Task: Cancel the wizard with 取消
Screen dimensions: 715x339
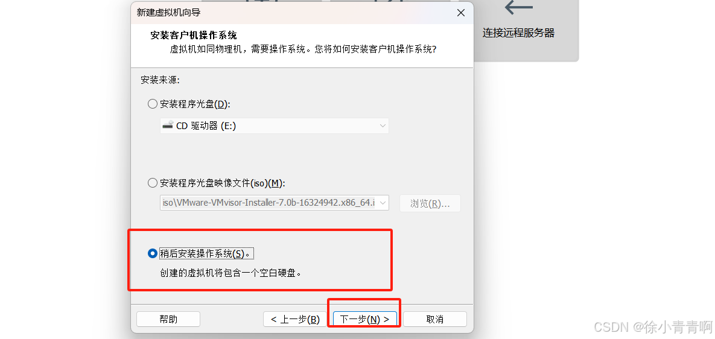Action: tap(434, 320)
